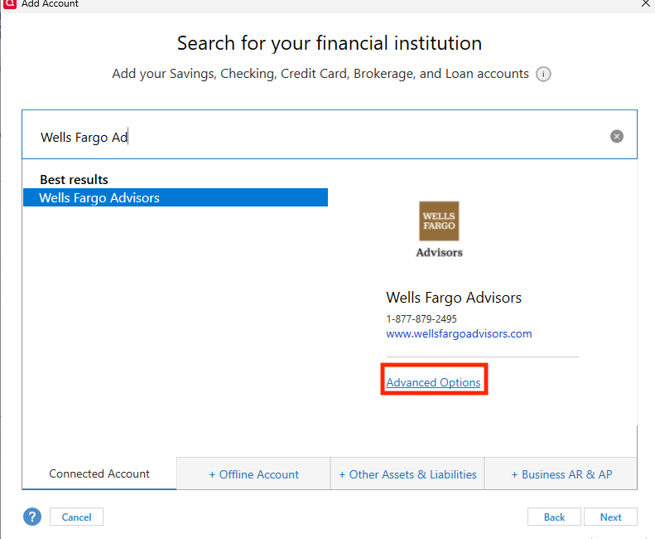
Task: Open the info icon beside account types
Action: (543, 74)
